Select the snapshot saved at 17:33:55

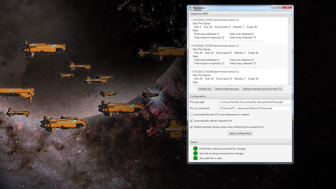pos(239,56)
